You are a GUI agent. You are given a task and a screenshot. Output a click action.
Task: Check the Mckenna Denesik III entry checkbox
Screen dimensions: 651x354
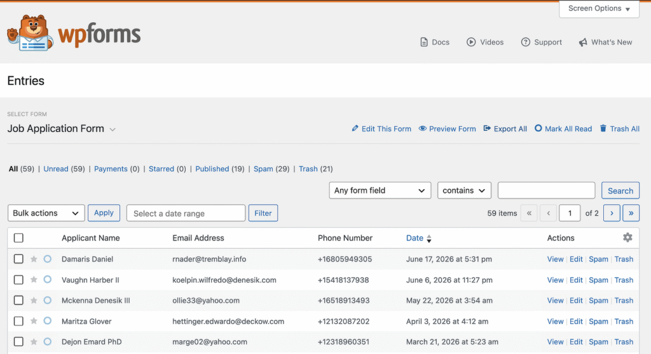pos(18,300)
